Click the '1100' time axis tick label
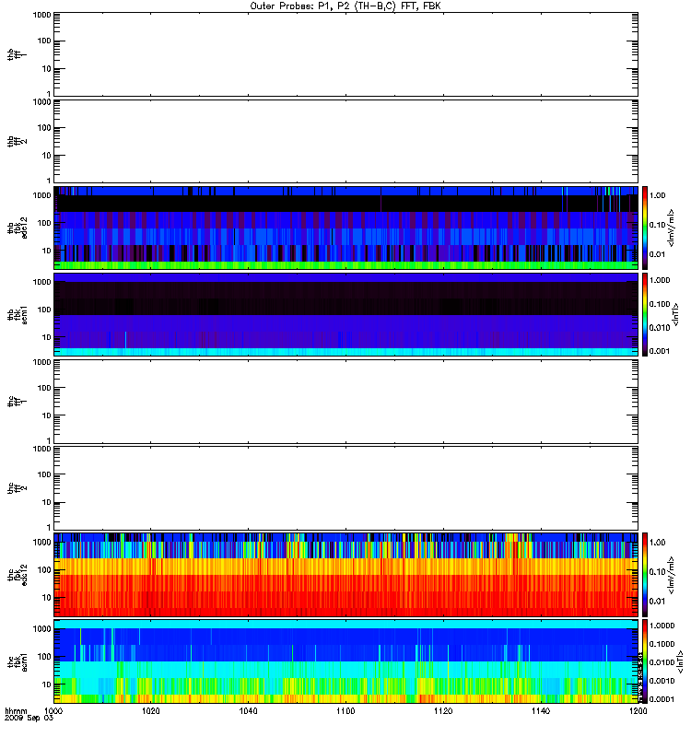The width and height of the screenshot is (691, 737). pos(345,711)
